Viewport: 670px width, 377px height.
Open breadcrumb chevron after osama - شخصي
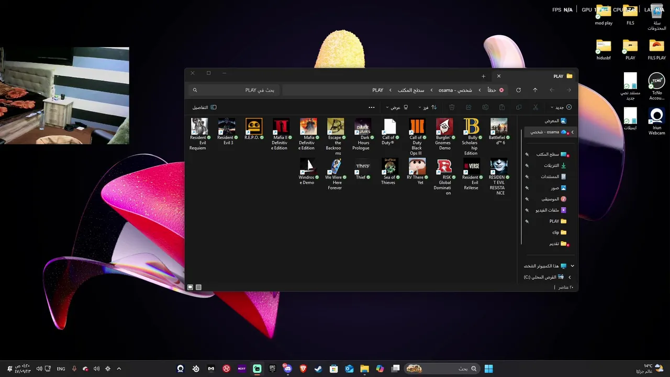pos(431,90)
